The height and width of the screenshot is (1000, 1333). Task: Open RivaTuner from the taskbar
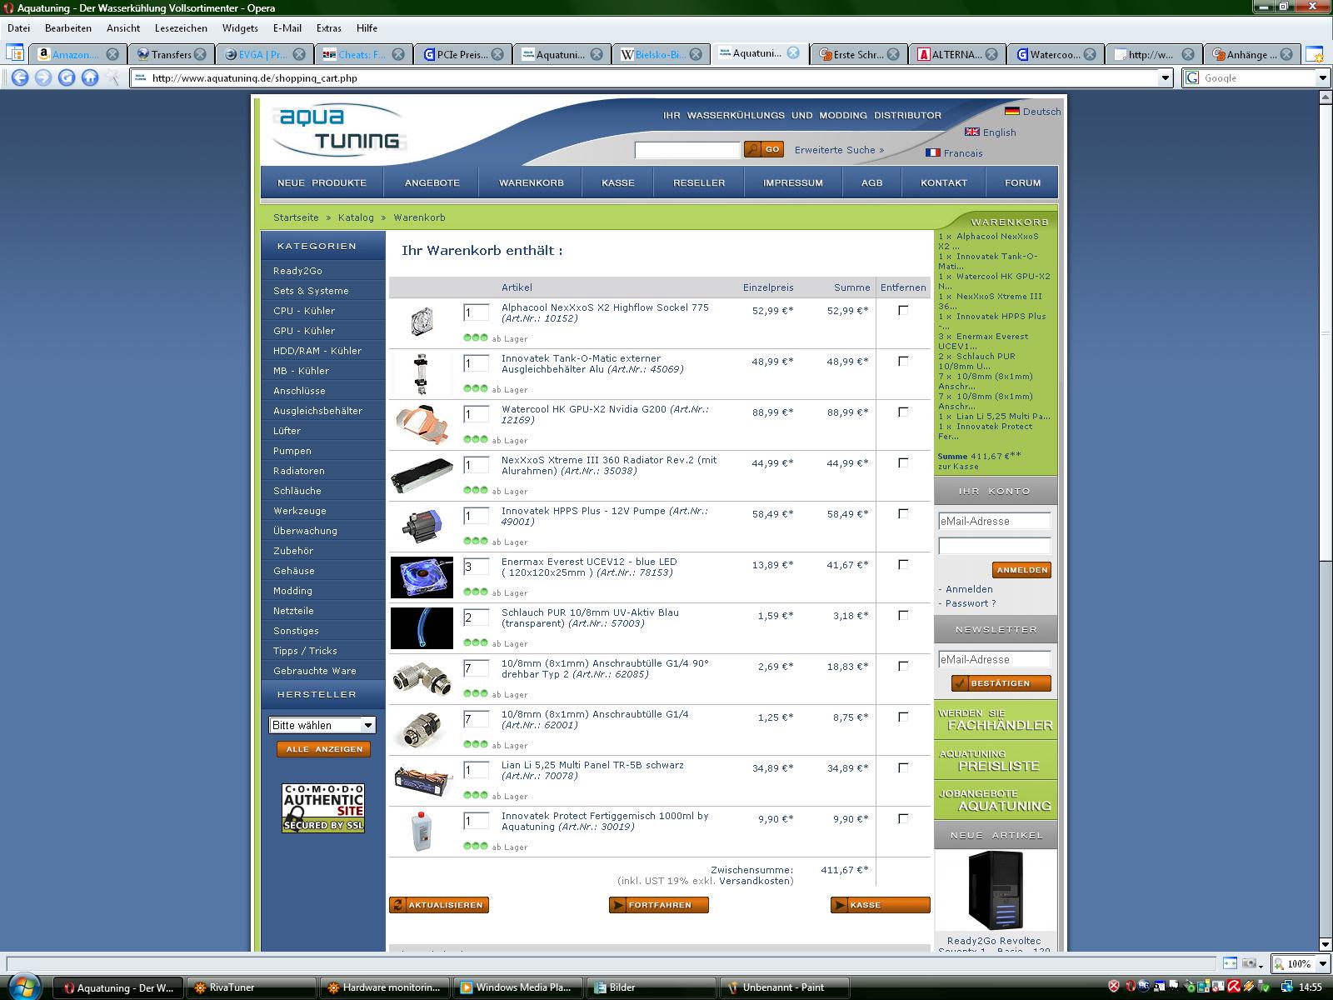pos(252,987)
